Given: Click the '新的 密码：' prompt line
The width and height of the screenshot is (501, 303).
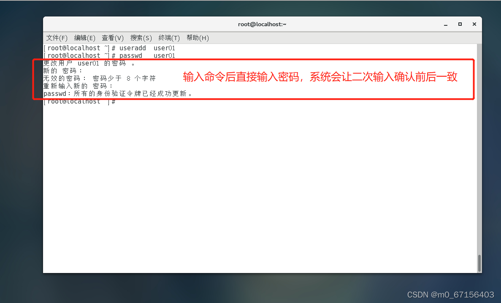Looking at the screenshot, I should click(x=63, y=71).
